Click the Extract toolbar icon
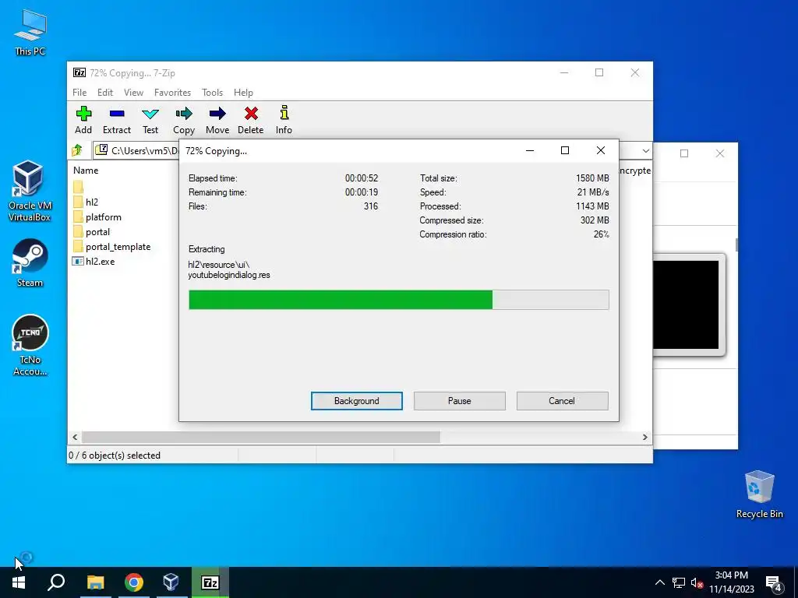This screenshot has width=798, height=598. 117,120
